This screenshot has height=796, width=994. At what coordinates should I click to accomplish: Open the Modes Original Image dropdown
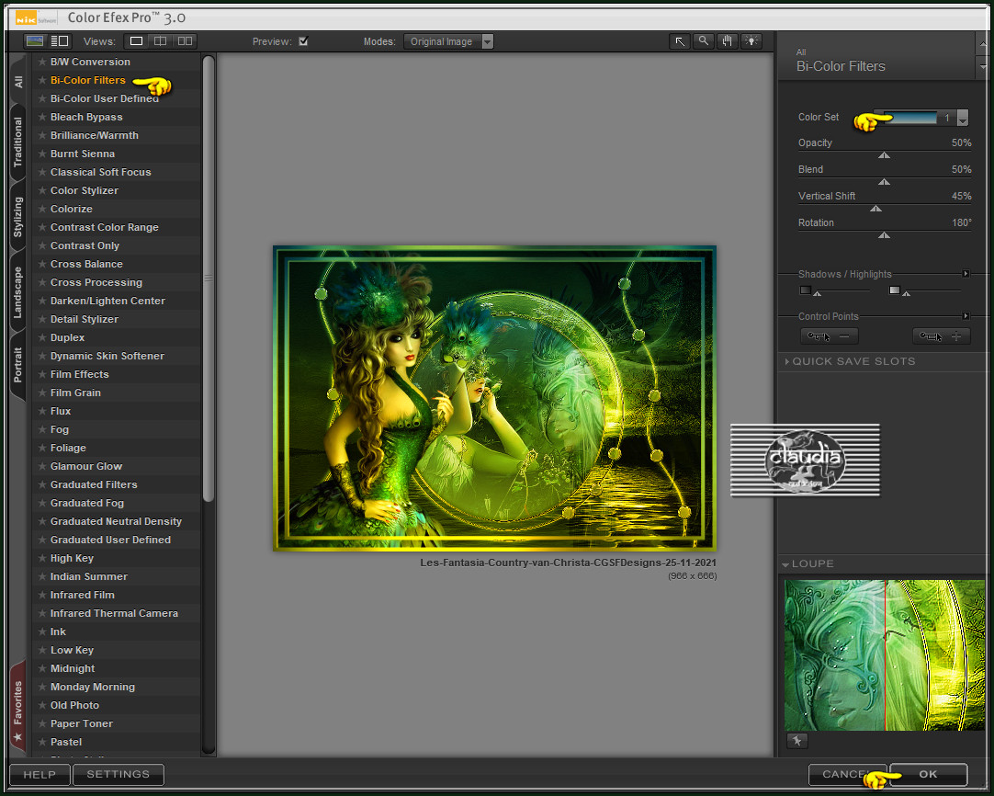(448, 41)
